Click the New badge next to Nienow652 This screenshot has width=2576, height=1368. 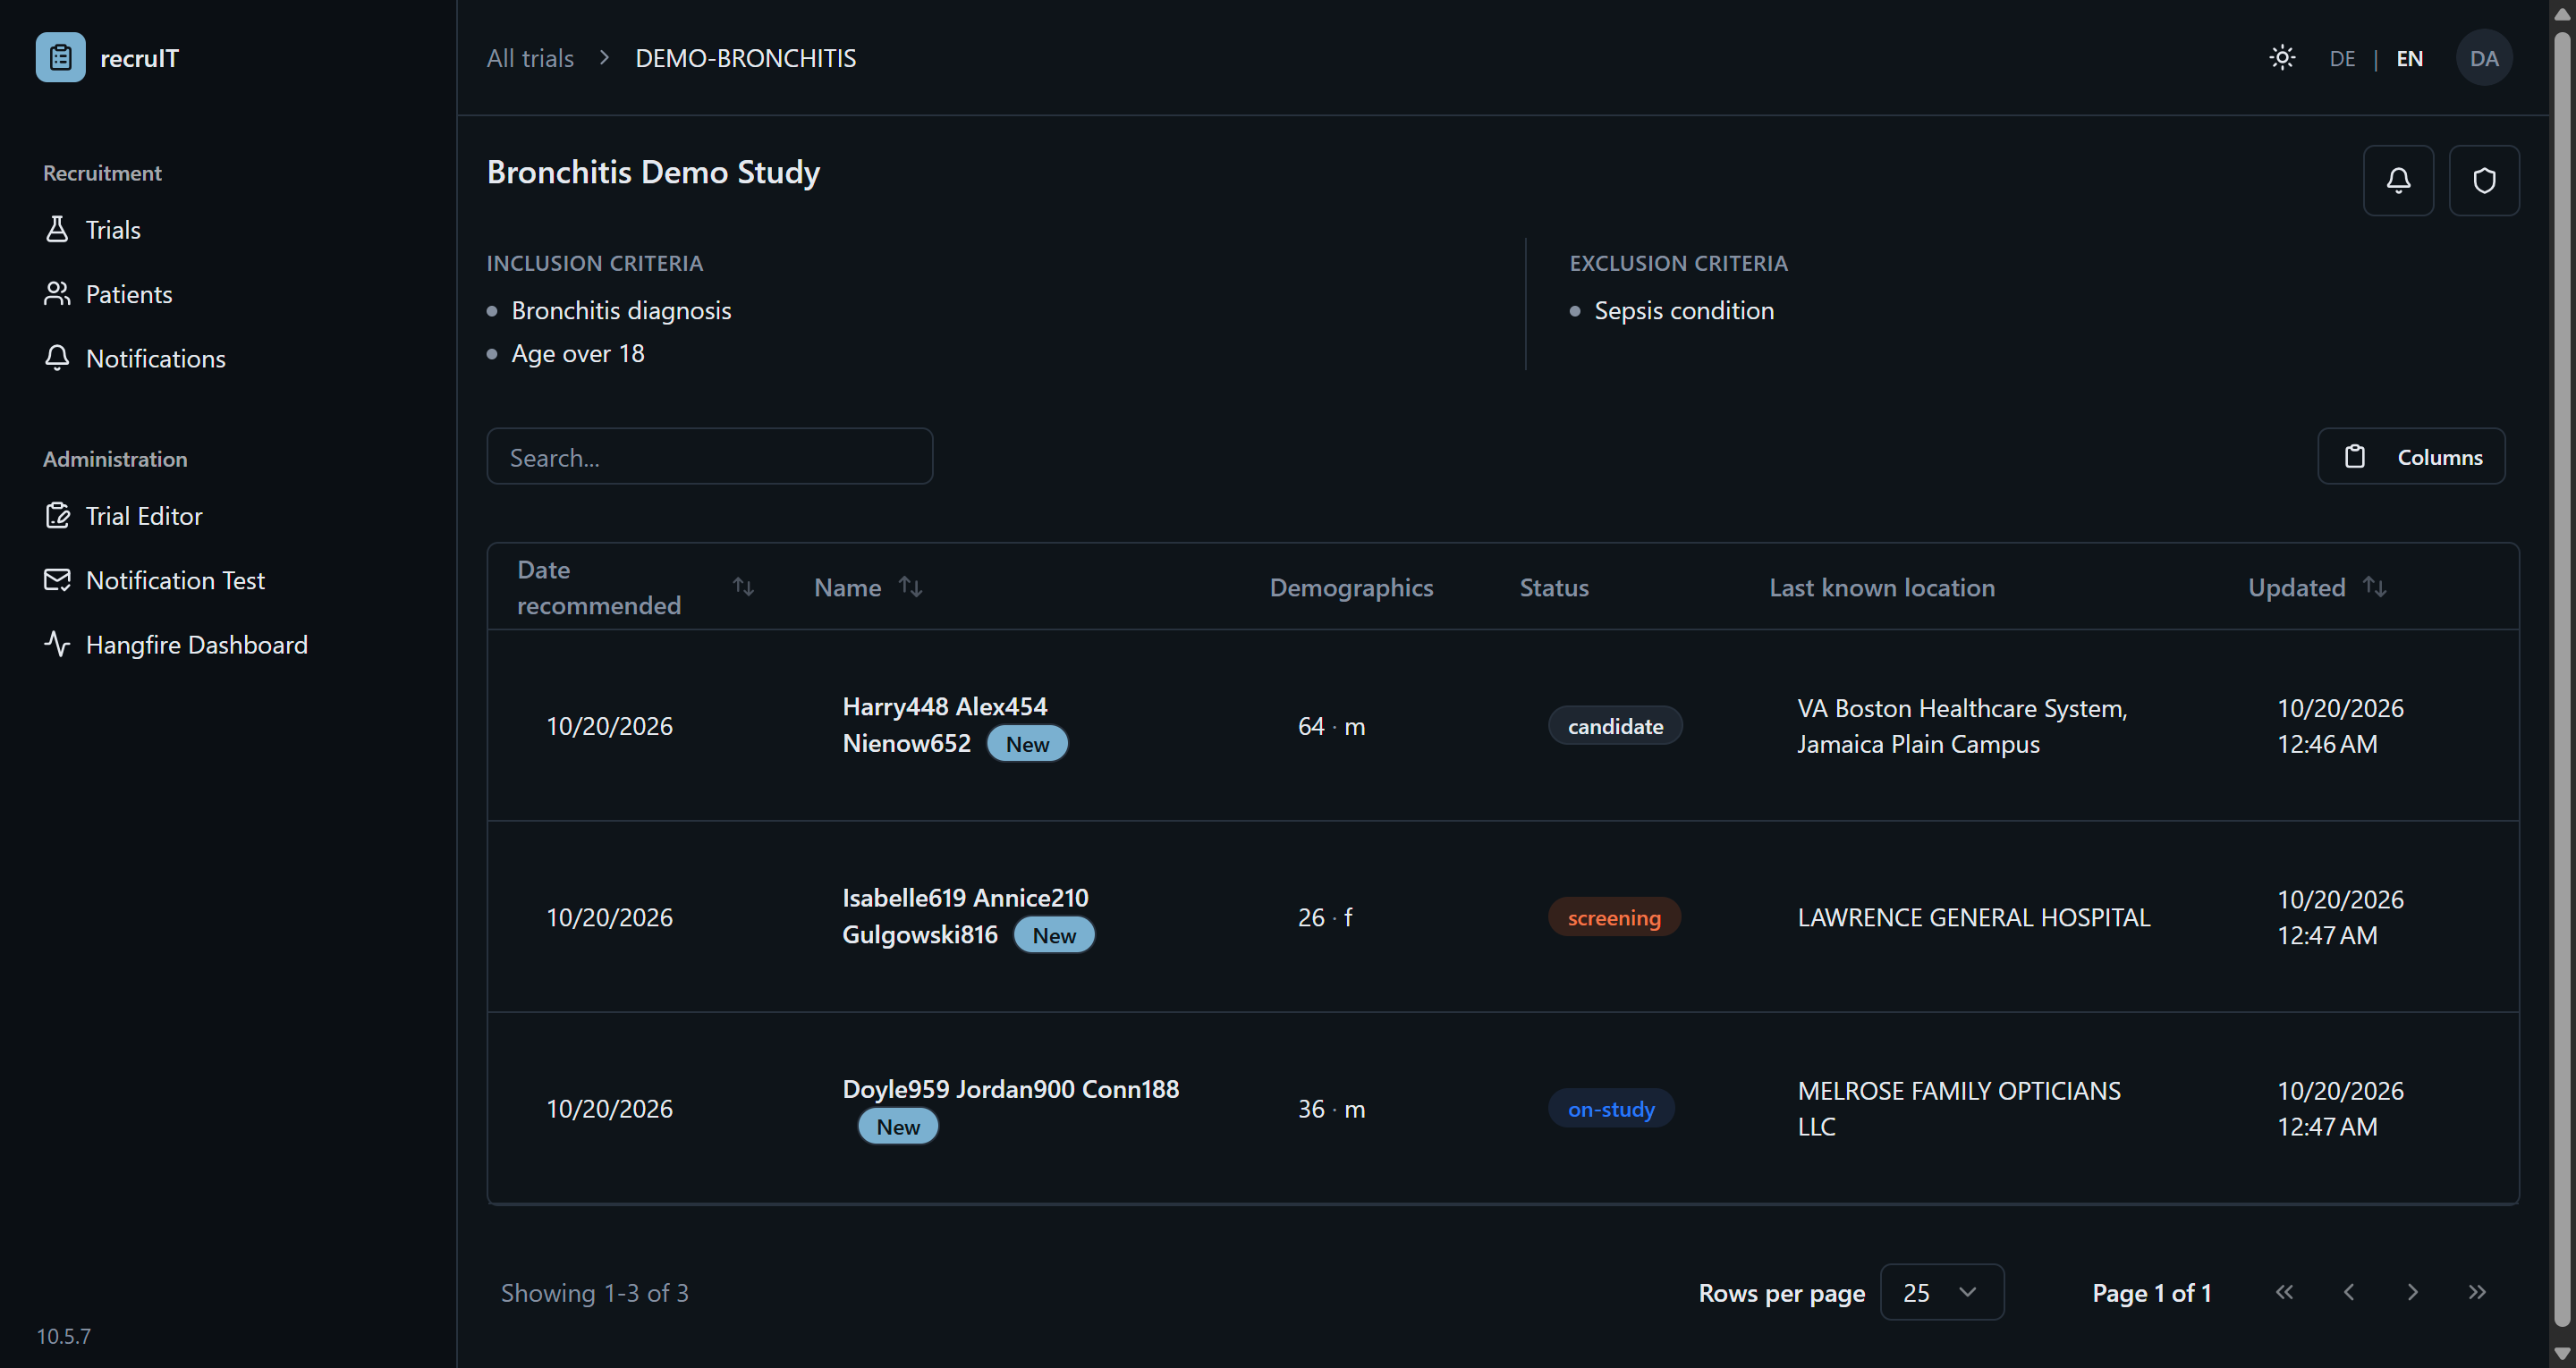point(1027,744)
